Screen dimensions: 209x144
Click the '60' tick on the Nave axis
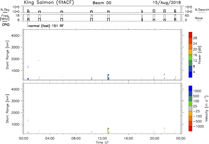point(187,16)
